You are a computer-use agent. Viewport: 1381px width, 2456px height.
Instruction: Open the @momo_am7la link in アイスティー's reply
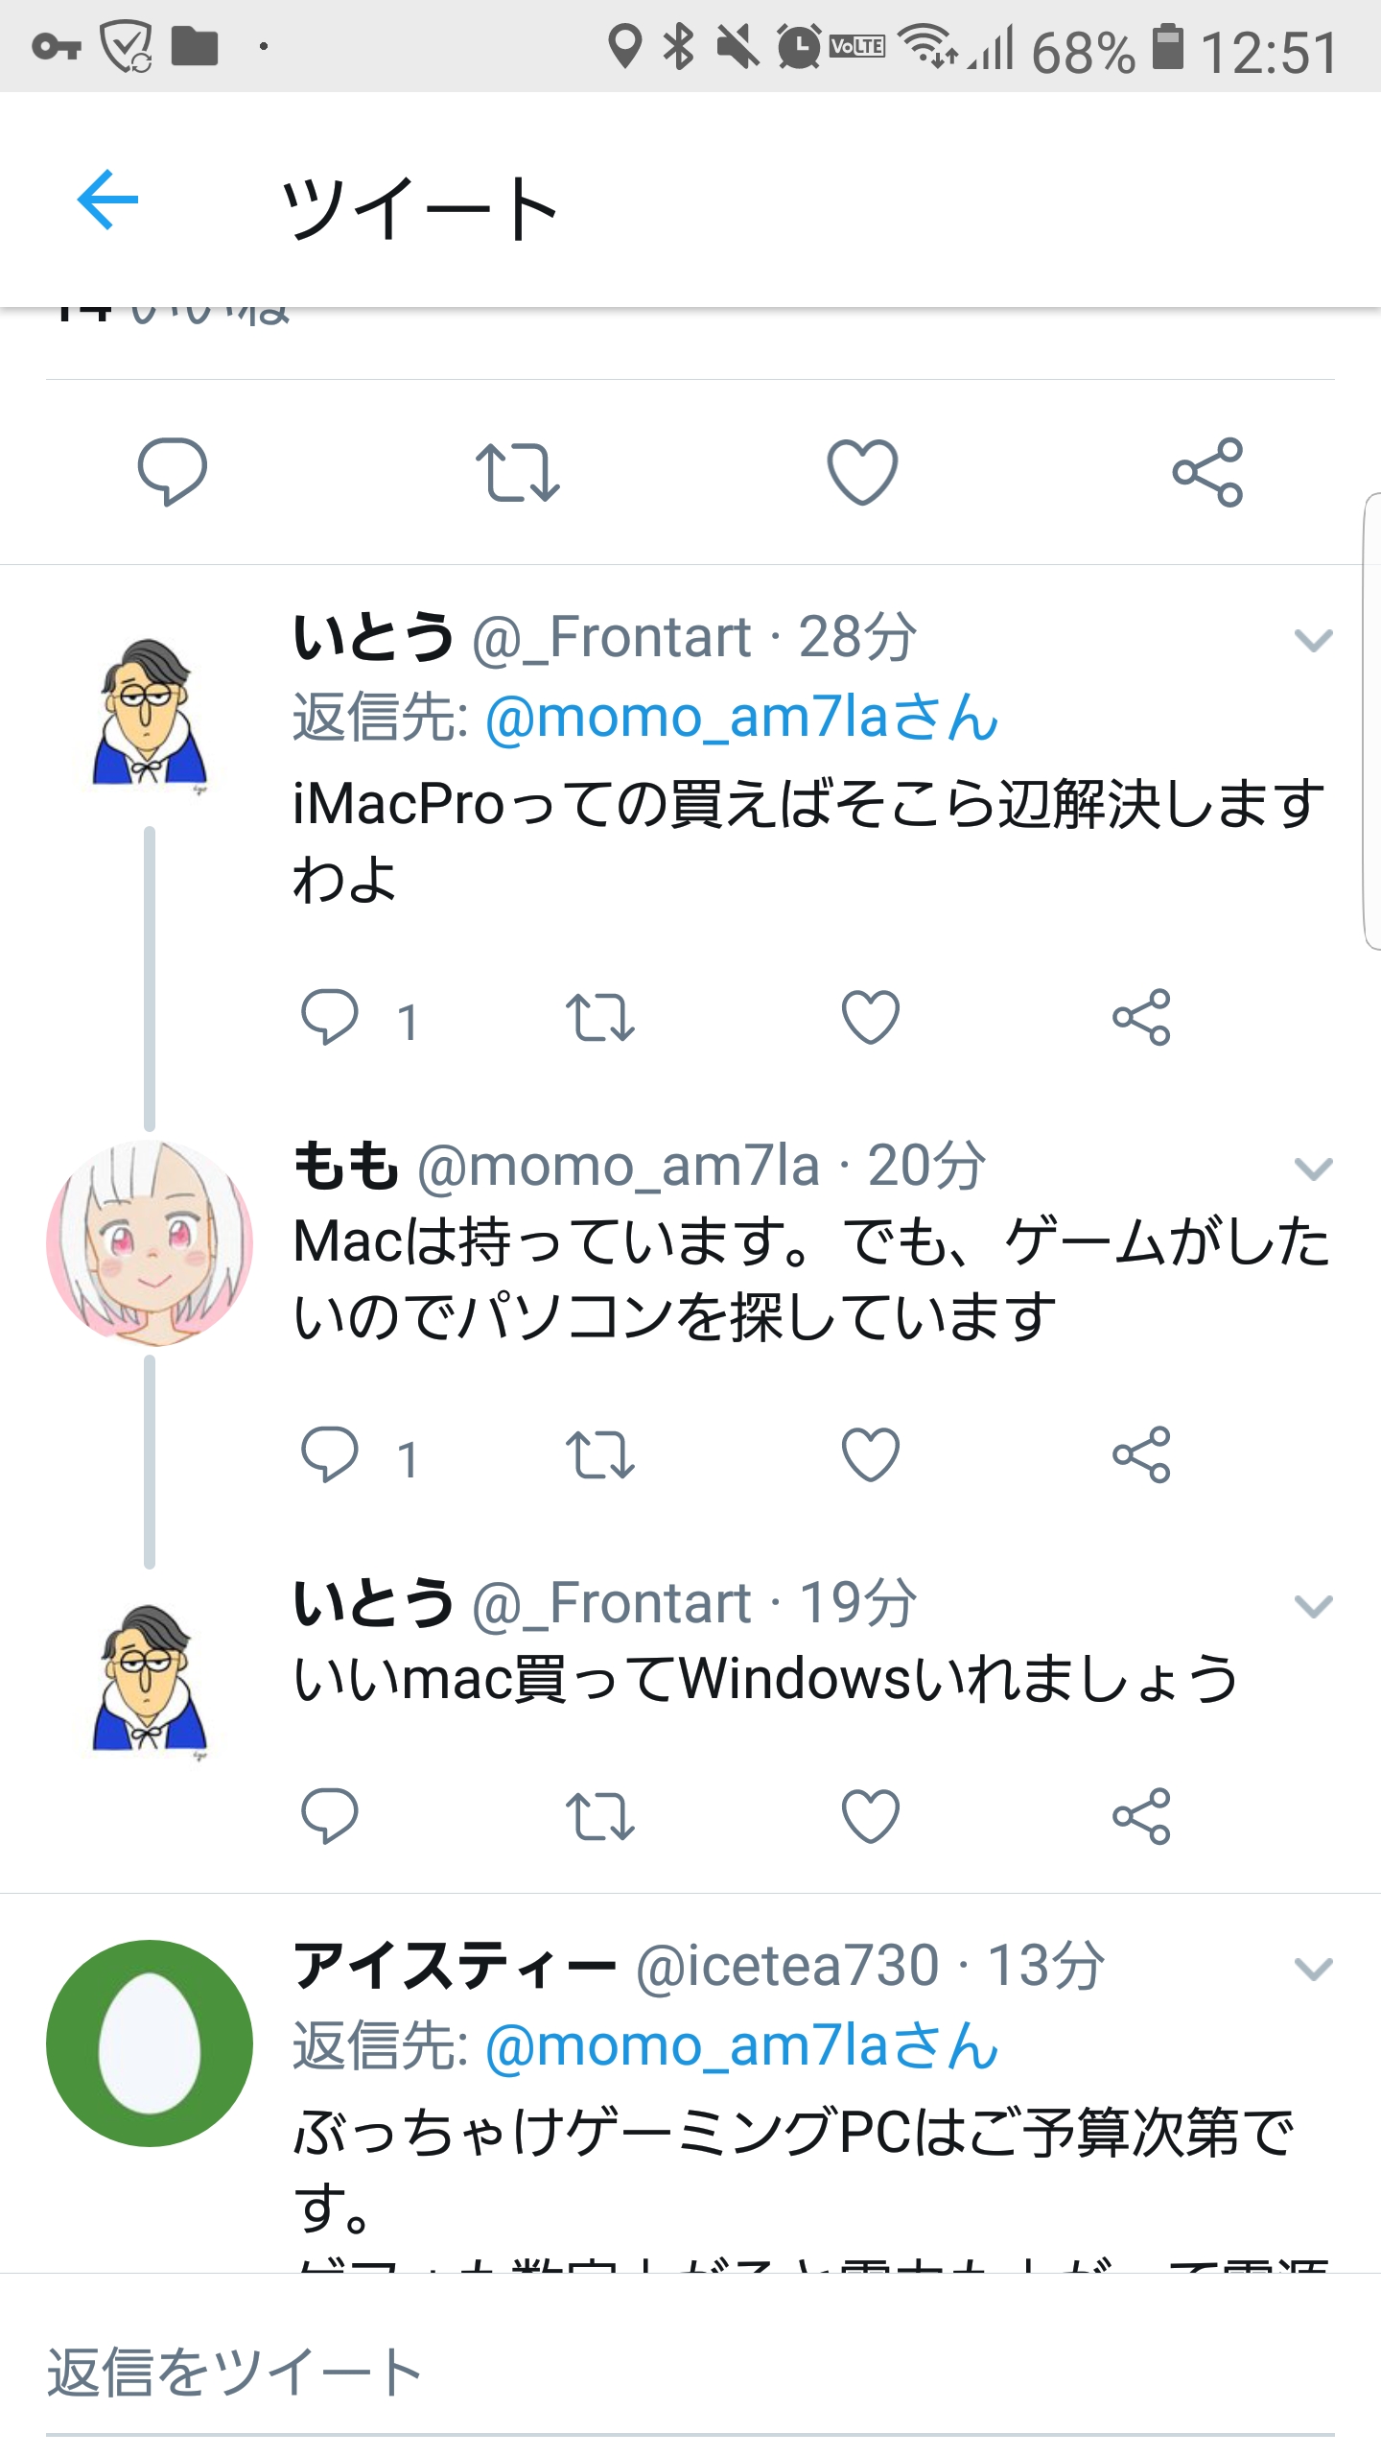tap(741, 2046)
